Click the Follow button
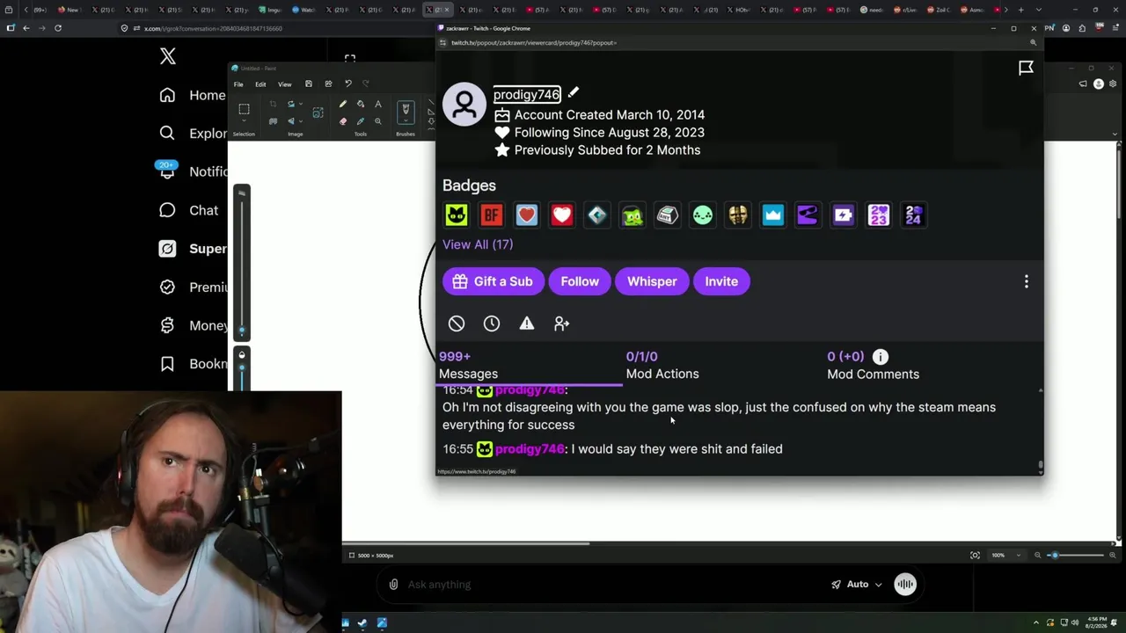Screen dimensions: 1126x633 580,281
